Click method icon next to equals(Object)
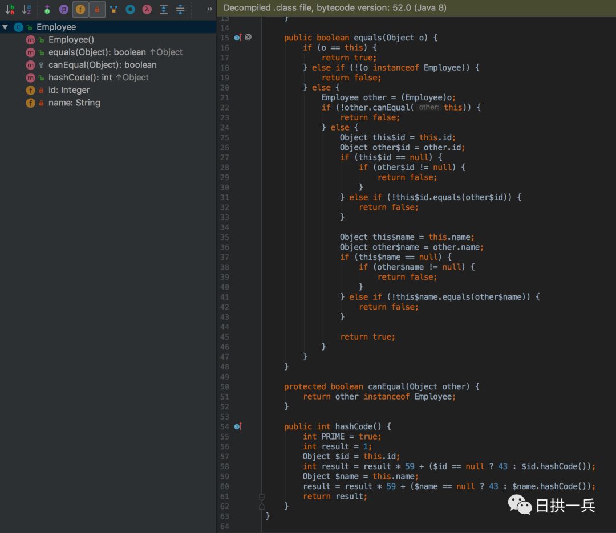The width and height of the screenshot is (616, 533). pyautogui.click(x=30, y=52)
